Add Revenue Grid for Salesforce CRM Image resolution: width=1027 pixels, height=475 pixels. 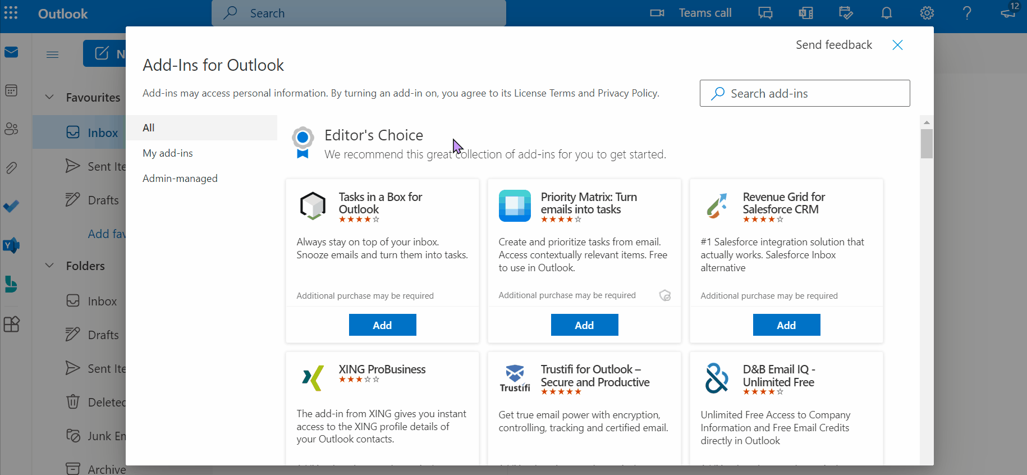tap(786, 325)
